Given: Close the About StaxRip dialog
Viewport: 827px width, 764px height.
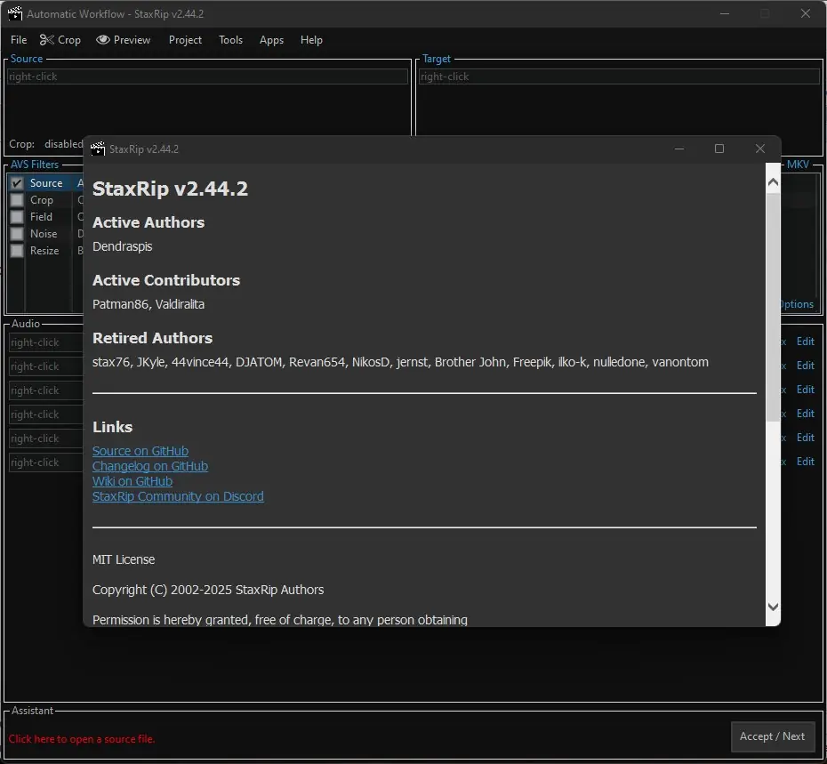Looking at the screenshot, I should (760, 149).
